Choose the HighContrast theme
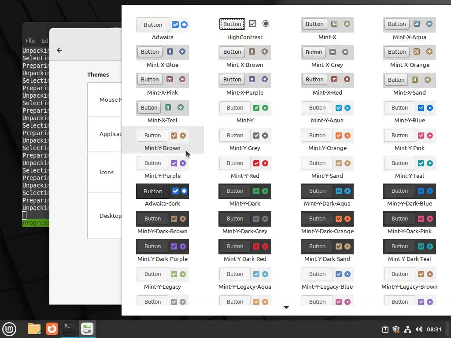Screen dimensions: 451x338 point(245,29)
